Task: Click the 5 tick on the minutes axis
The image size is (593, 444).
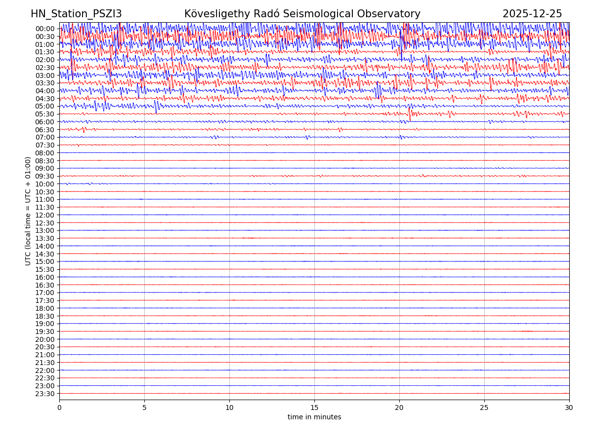Action: [144, 407]
